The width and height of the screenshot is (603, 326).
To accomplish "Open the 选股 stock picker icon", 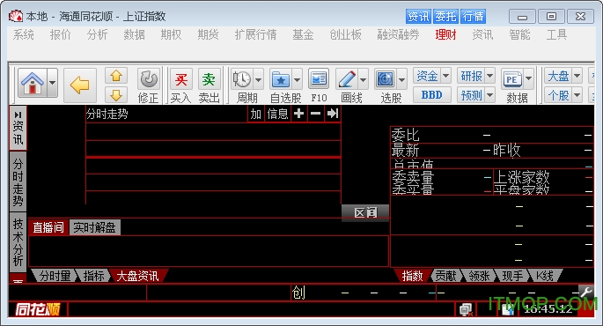I will point(386,79).
